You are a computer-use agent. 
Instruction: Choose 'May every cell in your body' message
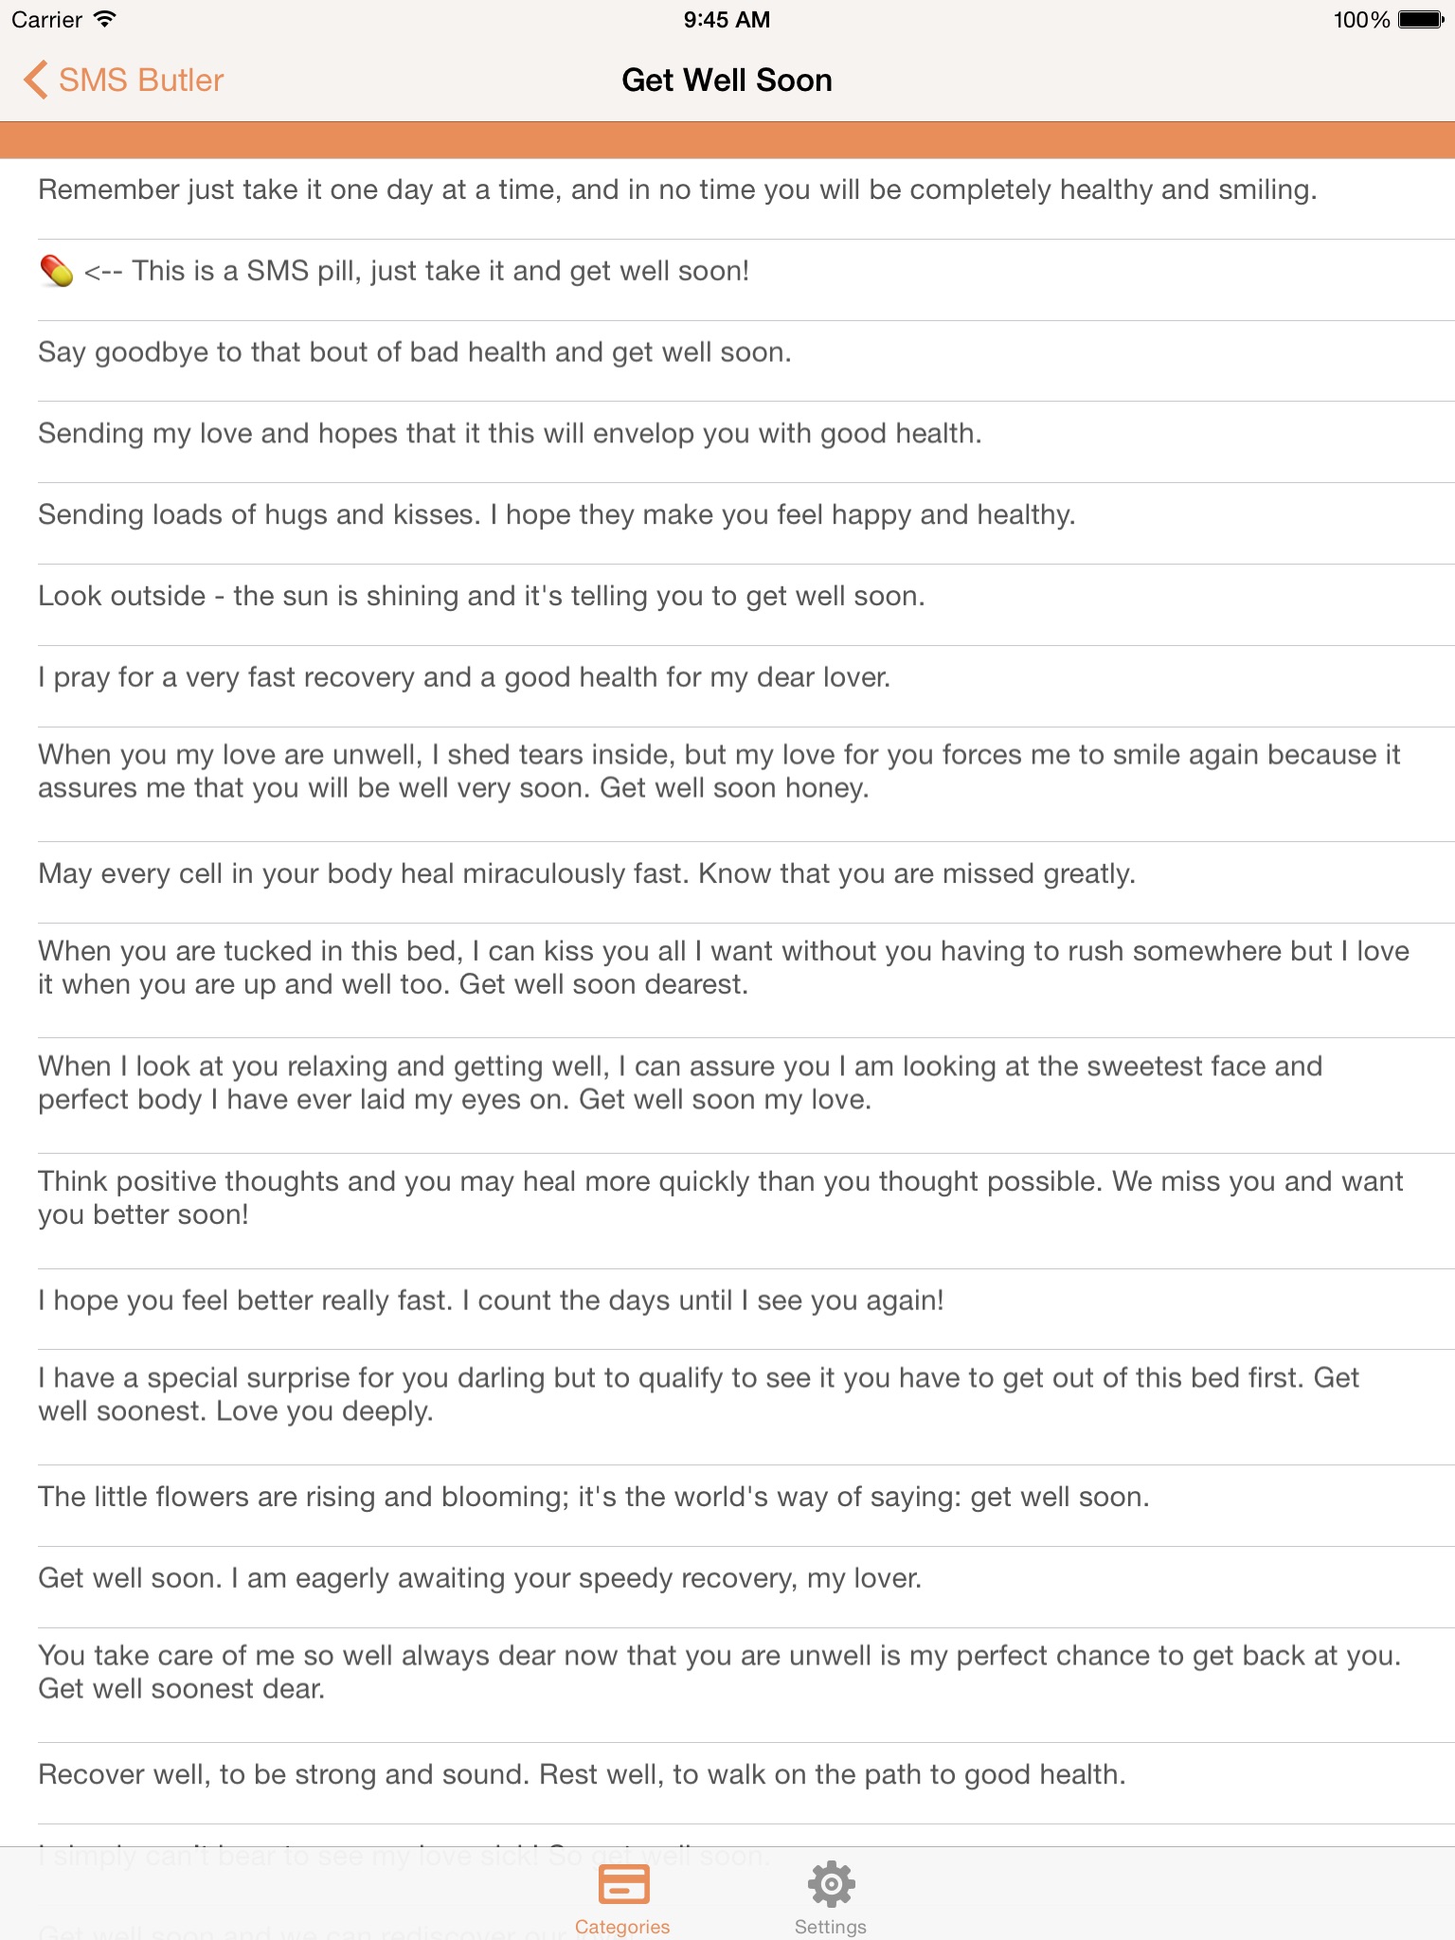pos(586,874)
